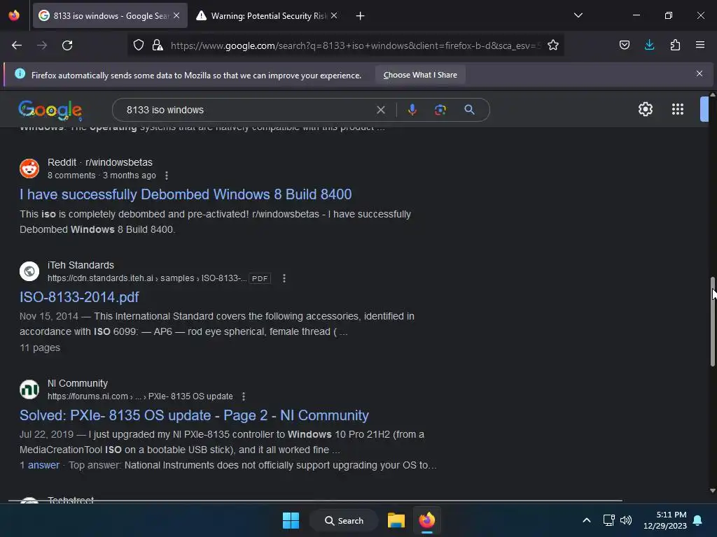
Task: Click the info icon in the Firefox notification bar
Action: [x=20, y=73]
